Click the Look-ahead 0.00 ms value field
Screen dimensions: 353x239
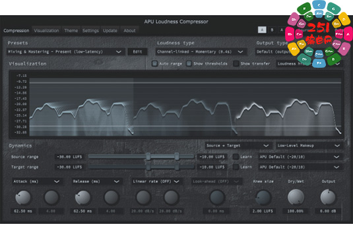coord(216,211)
